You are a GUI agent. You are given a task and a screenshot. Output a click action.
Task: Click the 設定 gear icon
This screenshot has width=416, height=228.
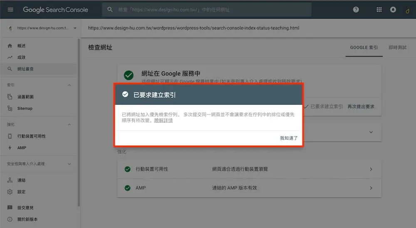(10, 192)
